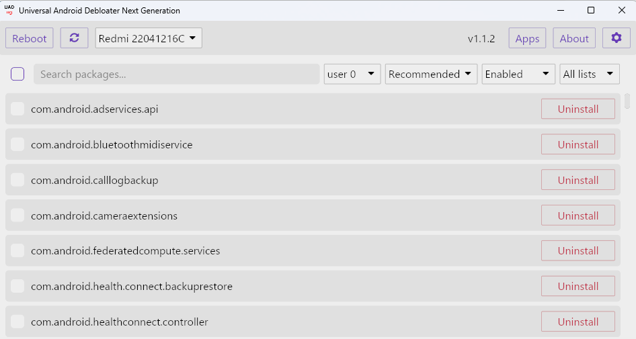Screen dimensions: 636x339
Task: Expand the Enabled state dropdown
Action: coord(518,74)
